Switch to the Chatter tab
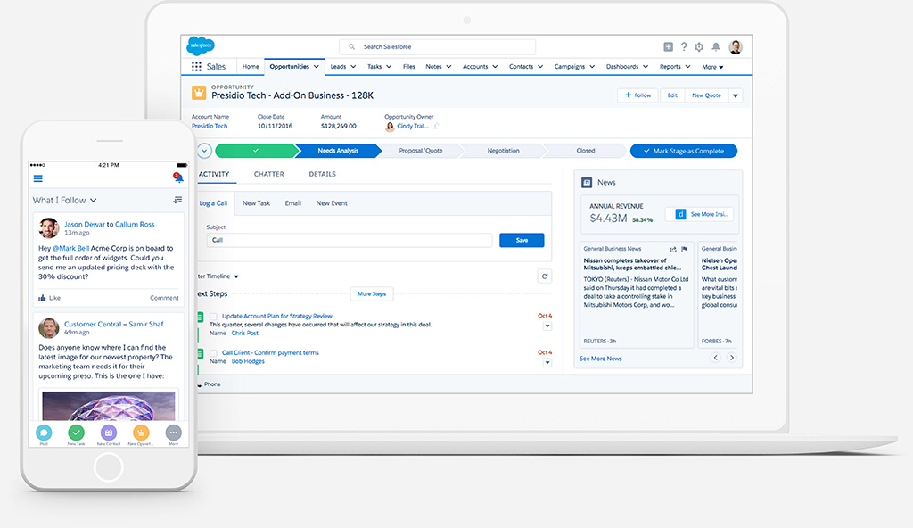913x528 pixels. (x=268, y=174)
